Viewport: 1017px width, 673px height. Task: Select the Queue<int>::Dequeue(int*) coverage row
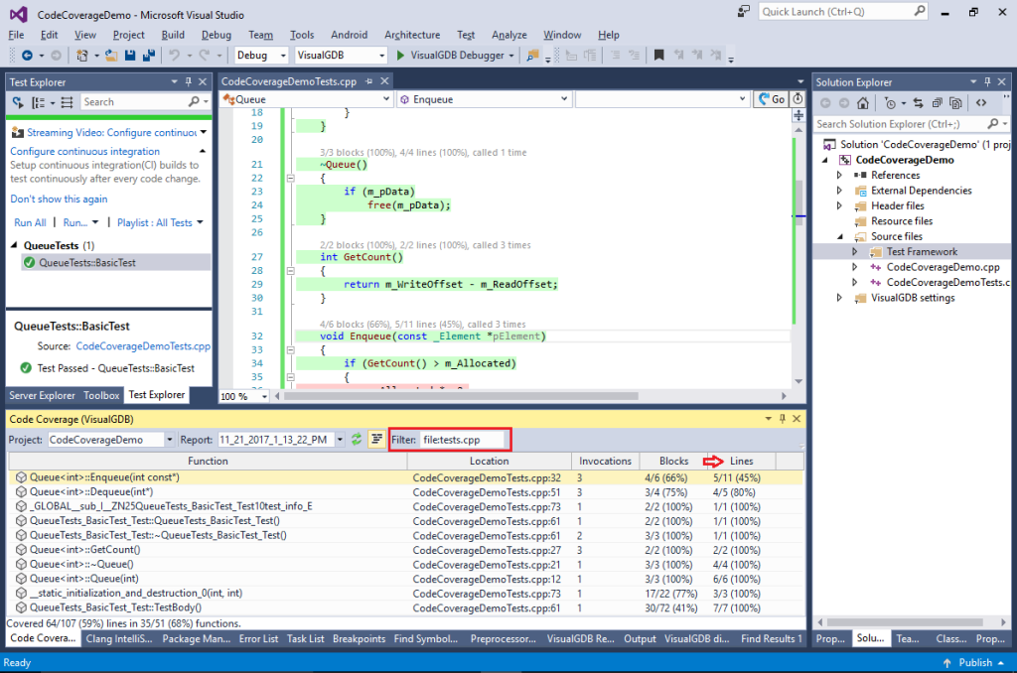coord(405,492)
